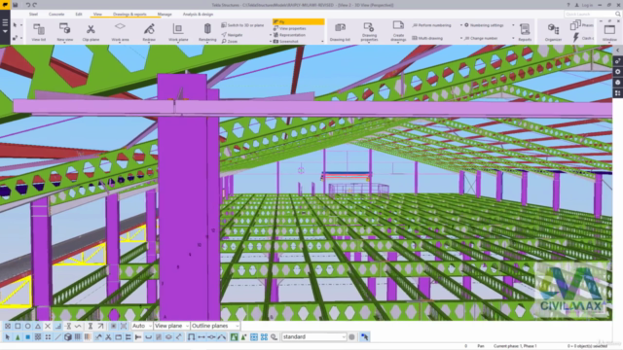Open the View list
Viewport: 623px width, 350px height.
coord(39,32)
